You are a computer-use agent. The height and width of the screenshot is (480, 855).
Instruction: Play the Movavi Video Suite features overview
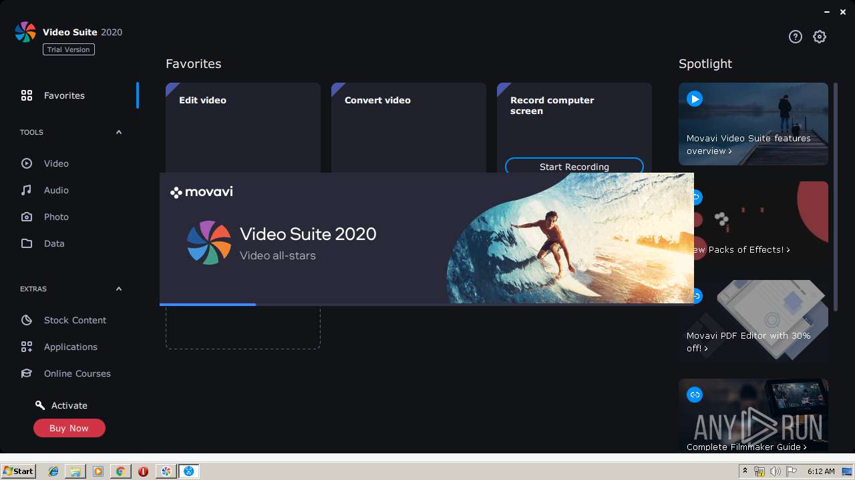[695, 99]
